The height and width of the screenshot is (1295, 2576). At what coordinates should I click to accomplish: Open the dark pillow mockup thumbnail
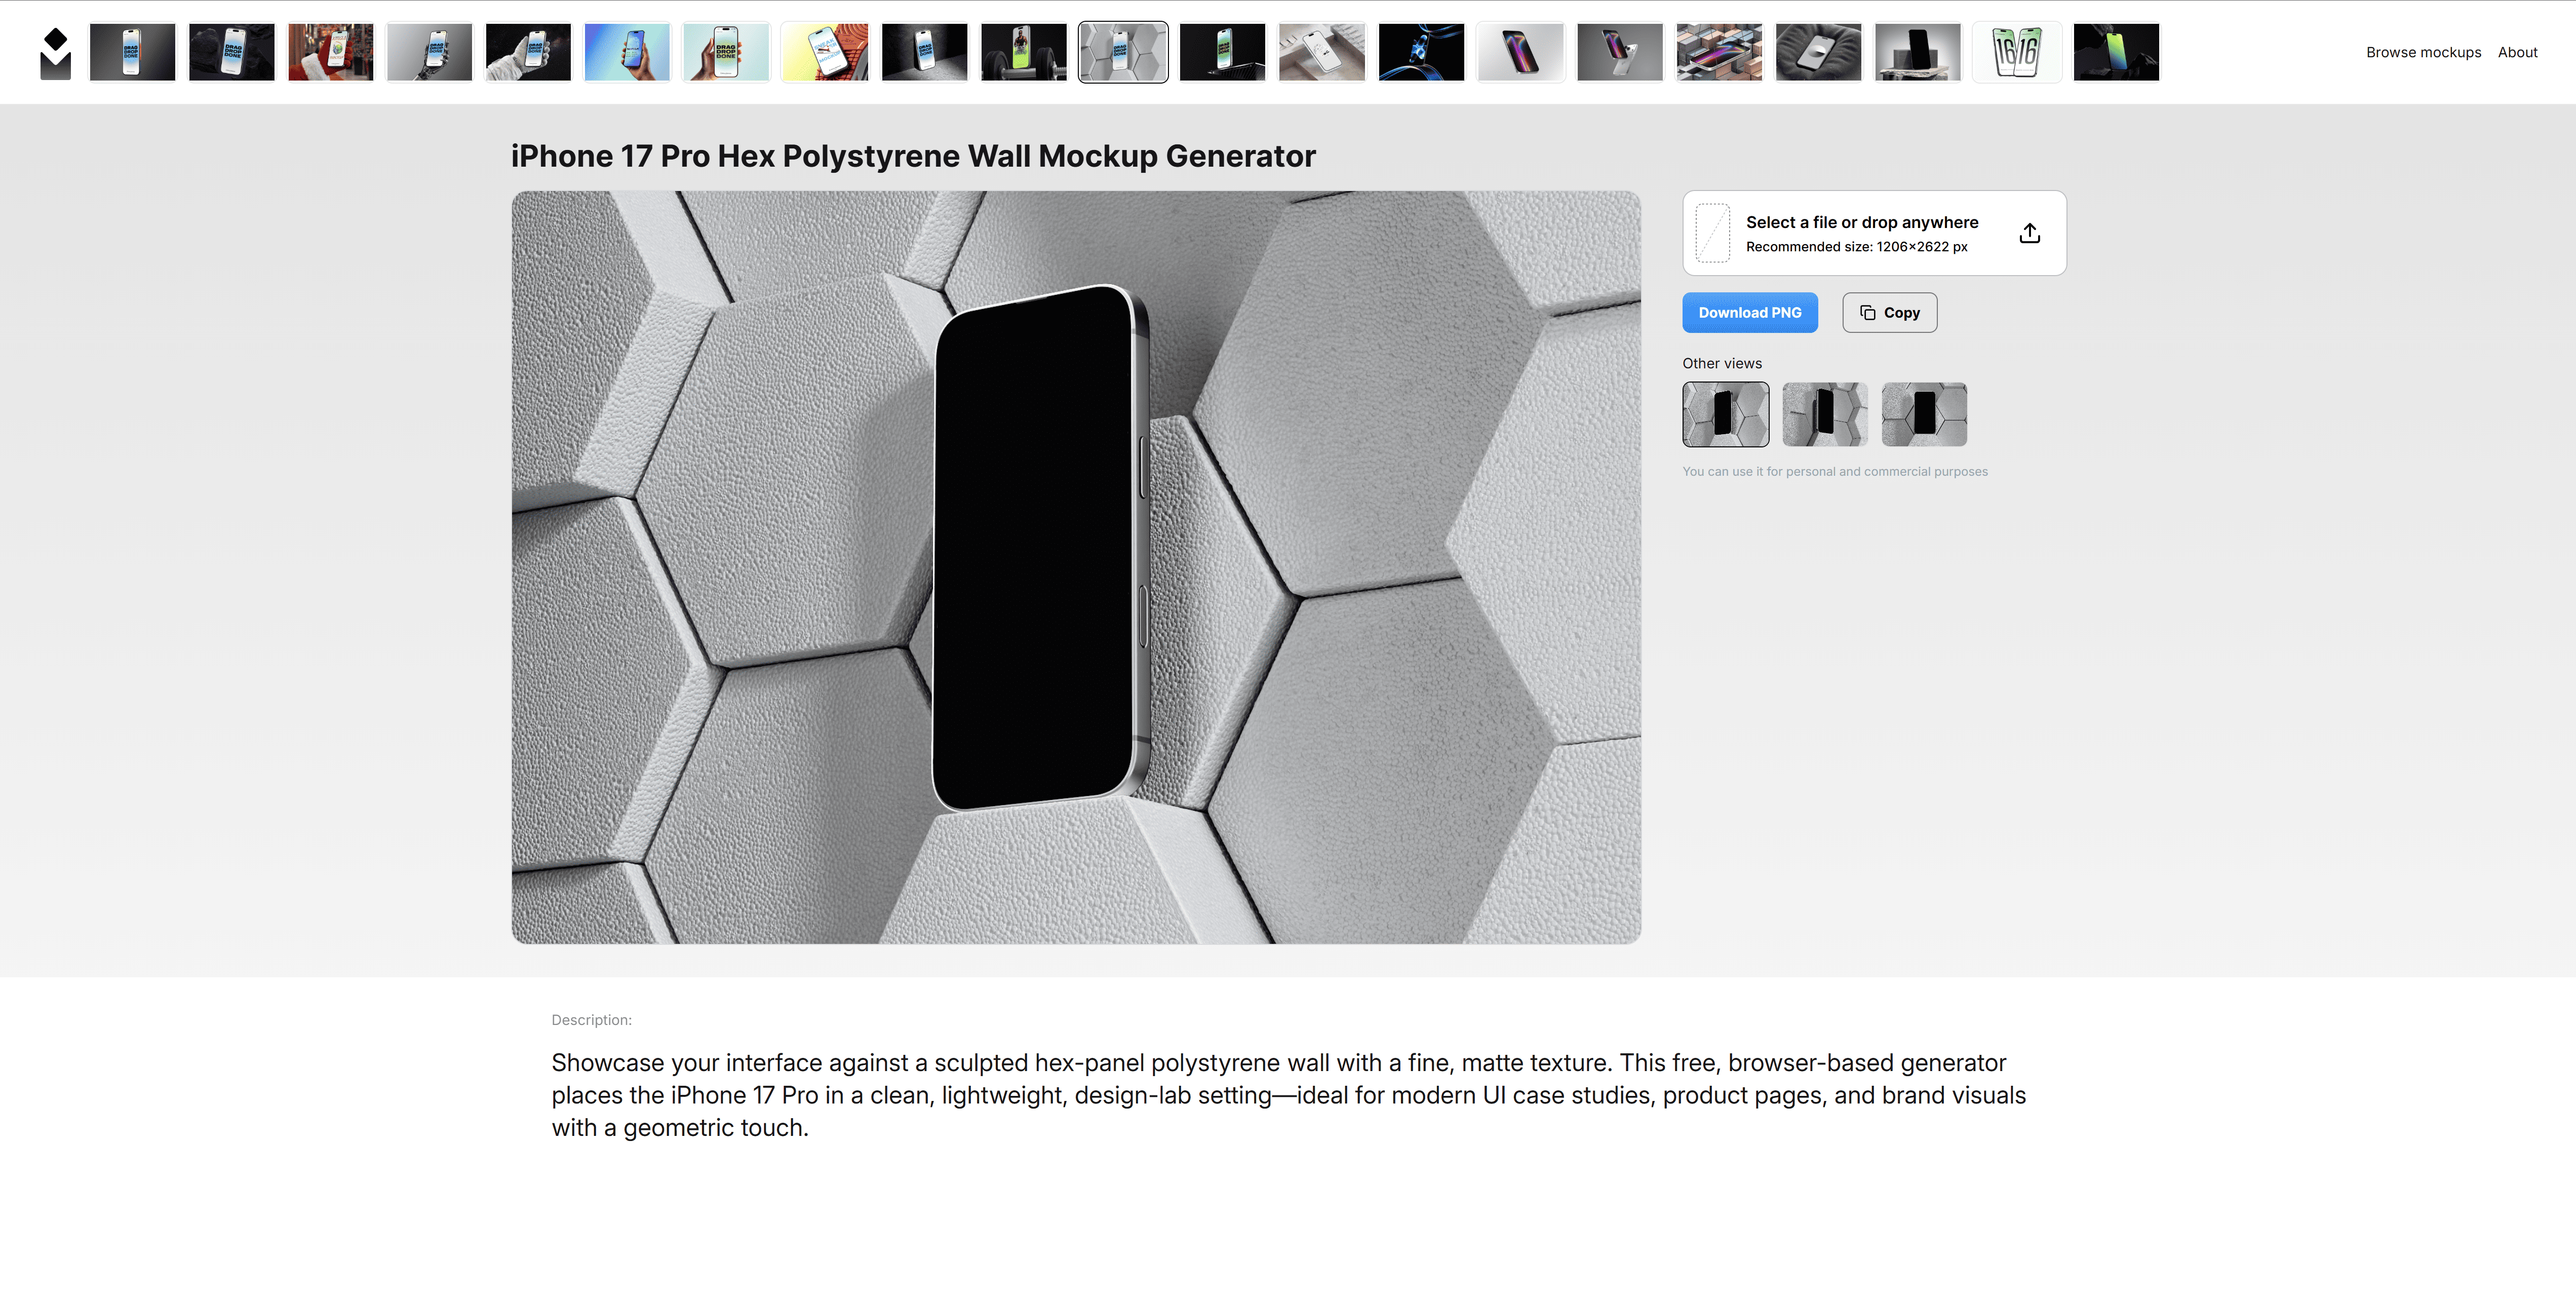[x=1818, y=52]
